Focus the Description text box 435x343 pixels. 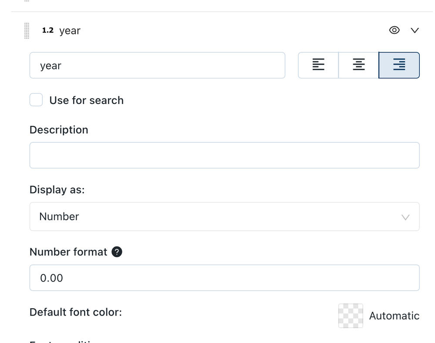click(224, 155)
